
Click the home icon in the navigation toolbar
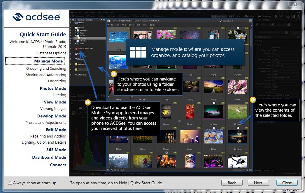point(108,25)
